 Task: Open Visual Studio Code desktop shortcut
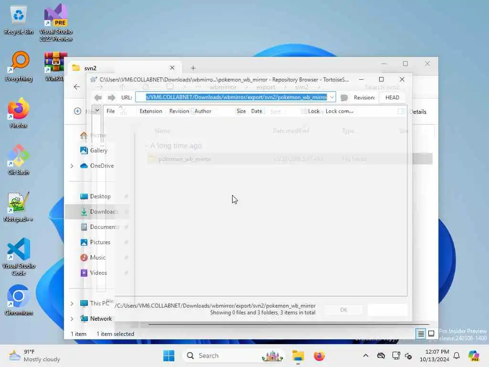click(19, 257)
